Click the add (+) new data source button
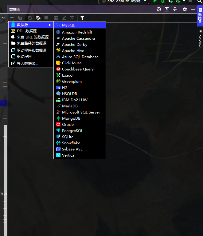The image size is (203, 236). [x=12, y=18]
